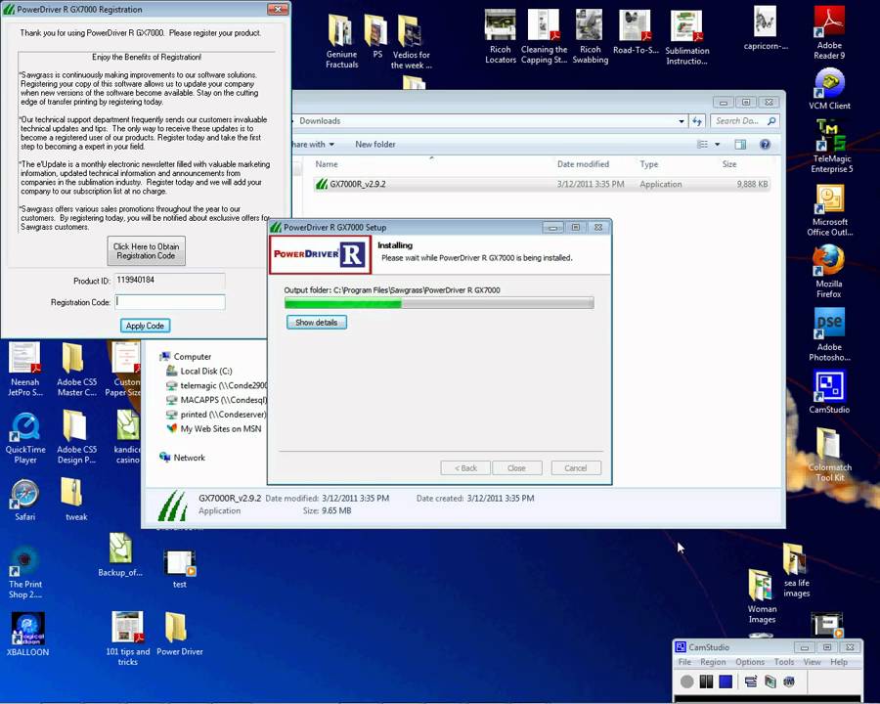The height and width of the screenshot is (704, 880).
Task: Sort by Size column header
Action: coord(729,164)
